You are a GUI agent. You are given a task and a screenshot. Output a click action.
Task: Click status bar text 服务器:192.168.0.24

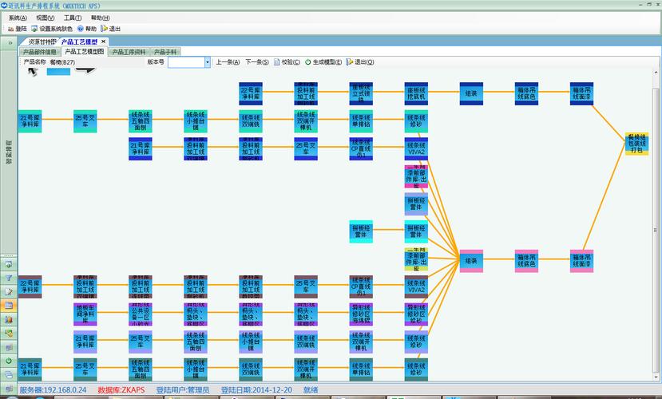pos(53,390)
